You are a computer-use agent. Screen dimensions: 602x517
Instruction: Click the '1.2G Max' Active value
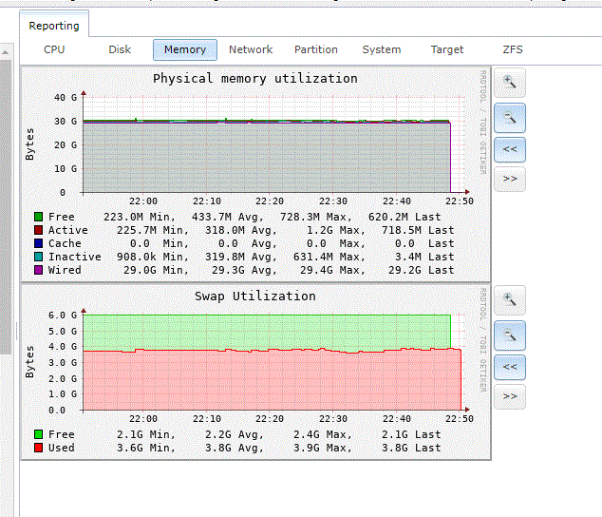[335, 230]
